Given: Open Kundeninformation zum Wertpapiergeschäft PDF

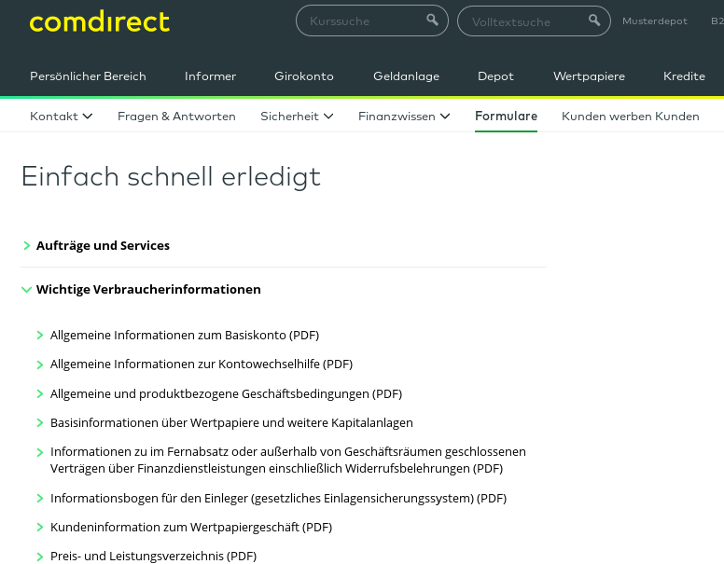Looking at the screenshot, I should [x=190, y=528].
